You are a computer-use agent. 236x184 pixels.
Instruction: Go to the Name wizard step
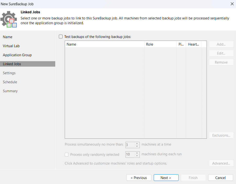(8, 37)
